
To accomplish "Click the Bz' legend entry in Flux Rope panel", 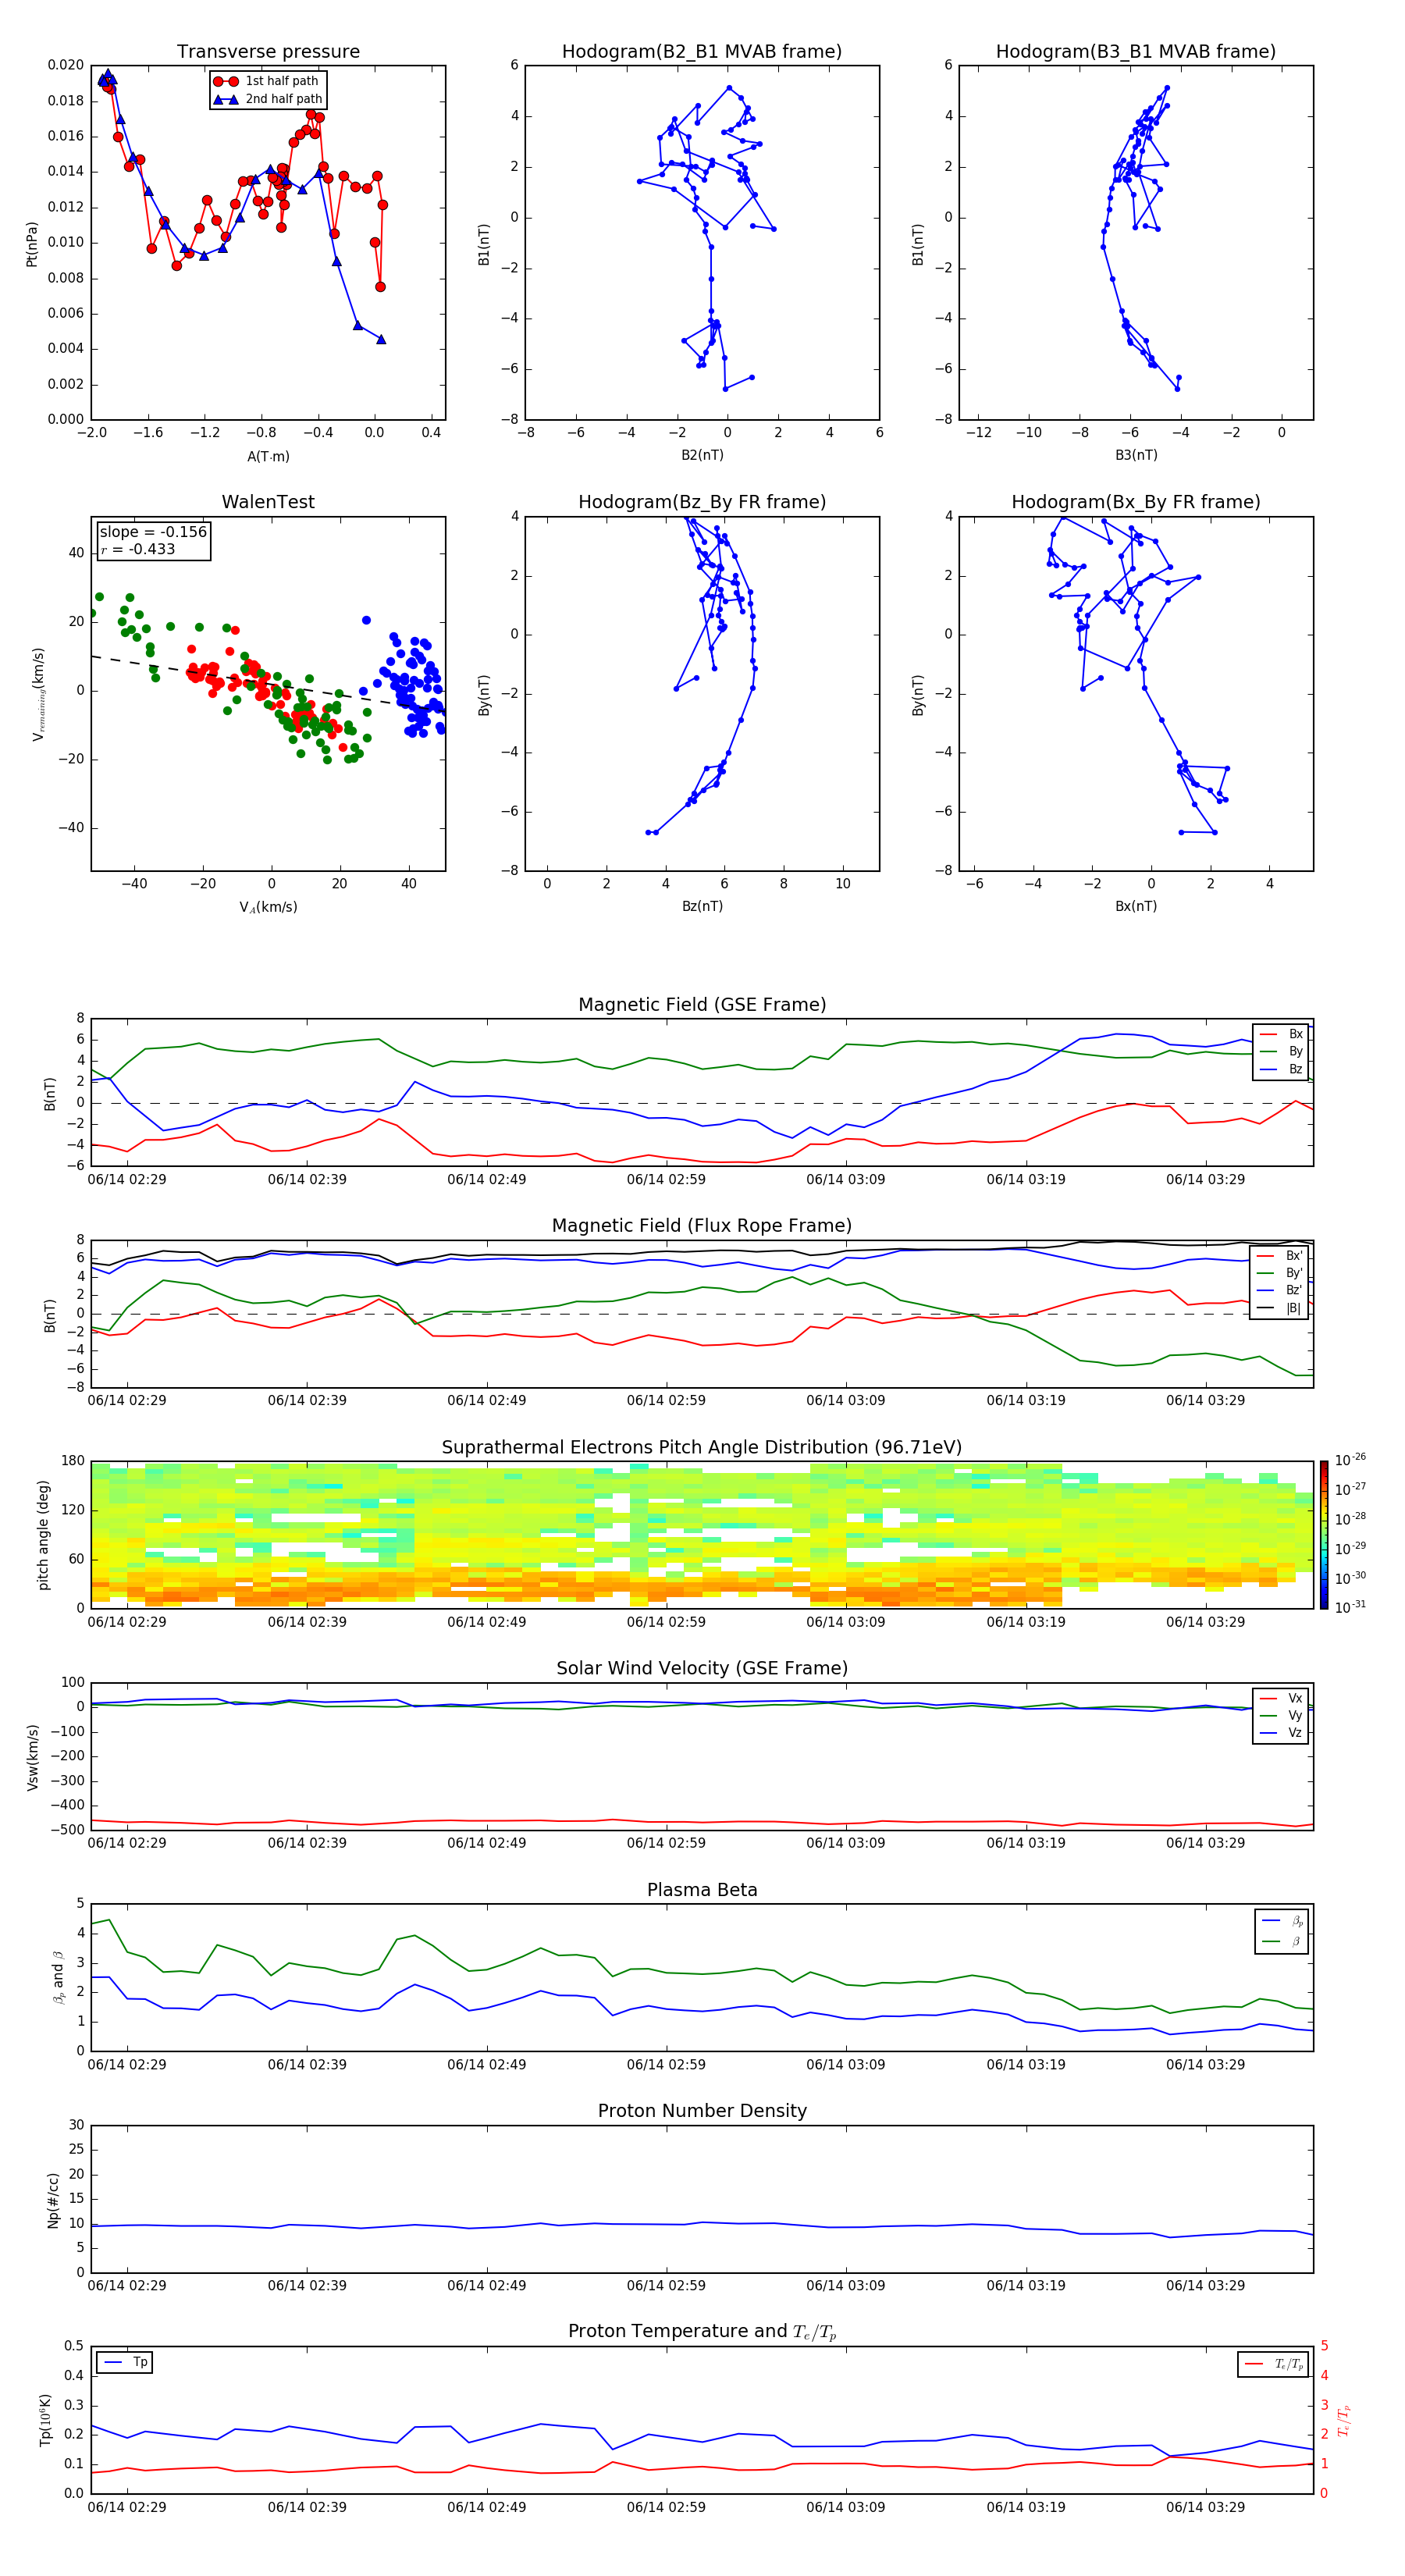I will tap(1280, 1291).
